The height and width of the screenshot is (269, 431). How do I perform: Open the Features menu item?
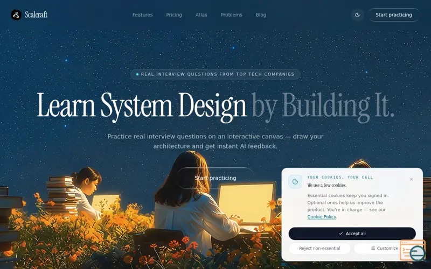pyautogui.click(x=142, y=15)
